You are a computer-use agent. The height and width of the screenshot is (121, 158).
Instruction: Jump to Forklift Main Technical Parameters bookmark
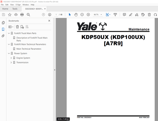[x=30, y=44]
